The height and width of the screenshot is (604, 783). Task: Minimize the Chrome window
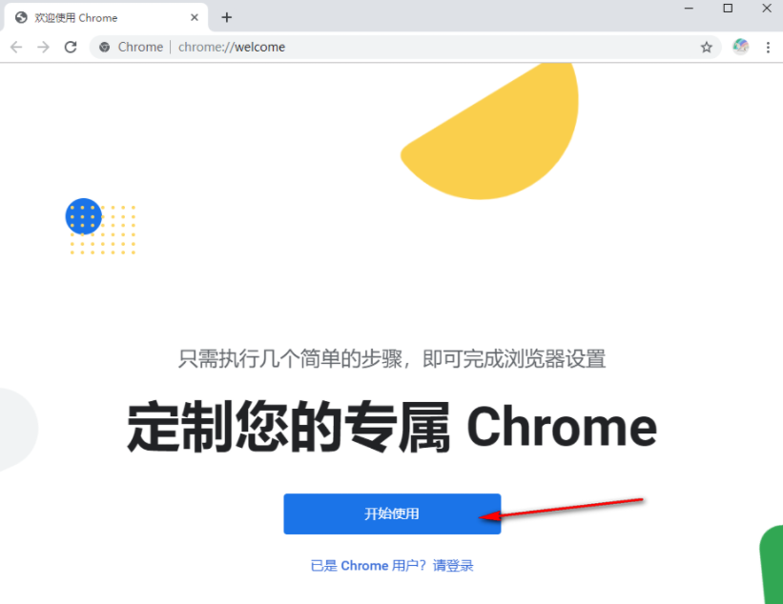[x=689, y=9]
